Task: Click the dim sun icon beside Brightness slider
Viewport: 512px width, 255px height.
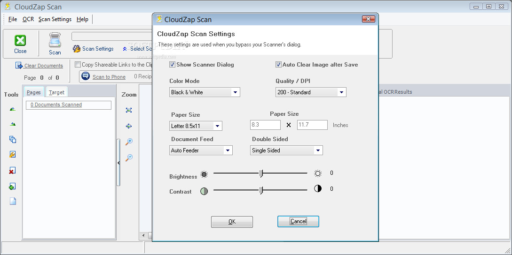Action: [204, 174]
